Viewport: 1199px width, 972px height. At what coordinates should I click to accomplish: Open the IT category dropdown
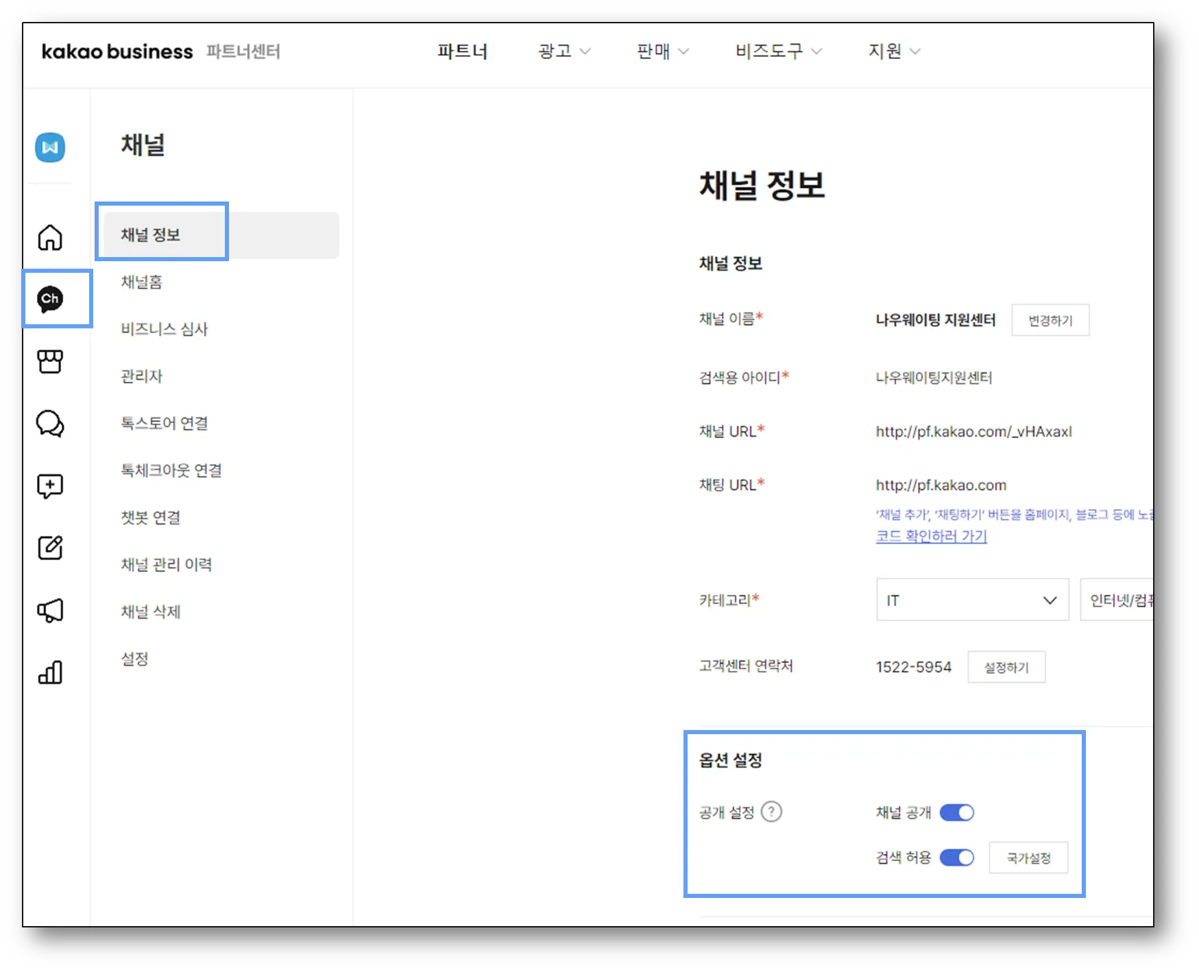pyautogui.click(x=972, y=600)
